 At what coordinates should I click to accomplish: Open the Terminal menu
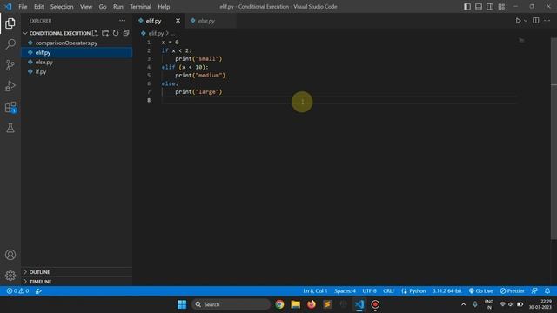(140, 7)
